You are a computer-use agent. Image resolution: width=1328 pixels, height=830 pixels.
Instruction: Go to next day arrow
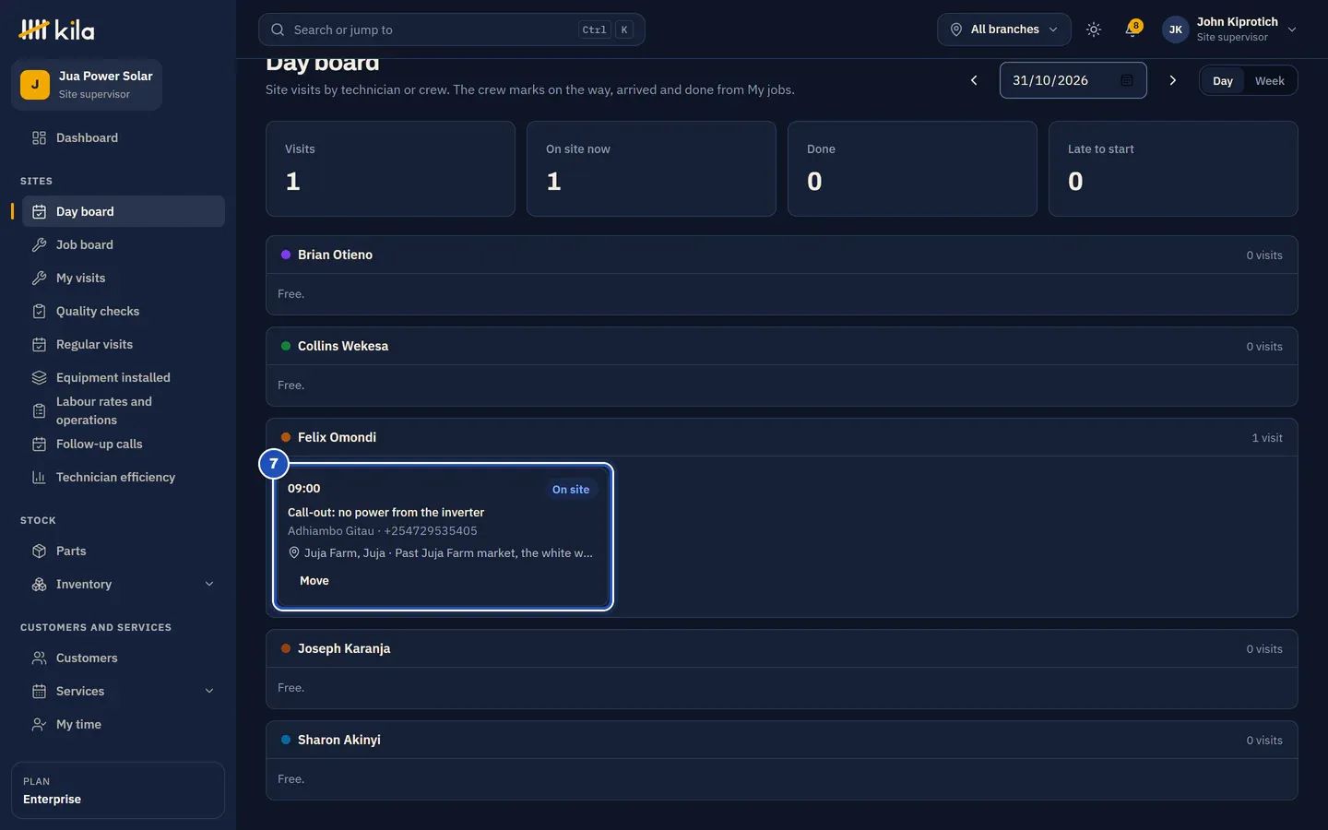click(1173, 80)
